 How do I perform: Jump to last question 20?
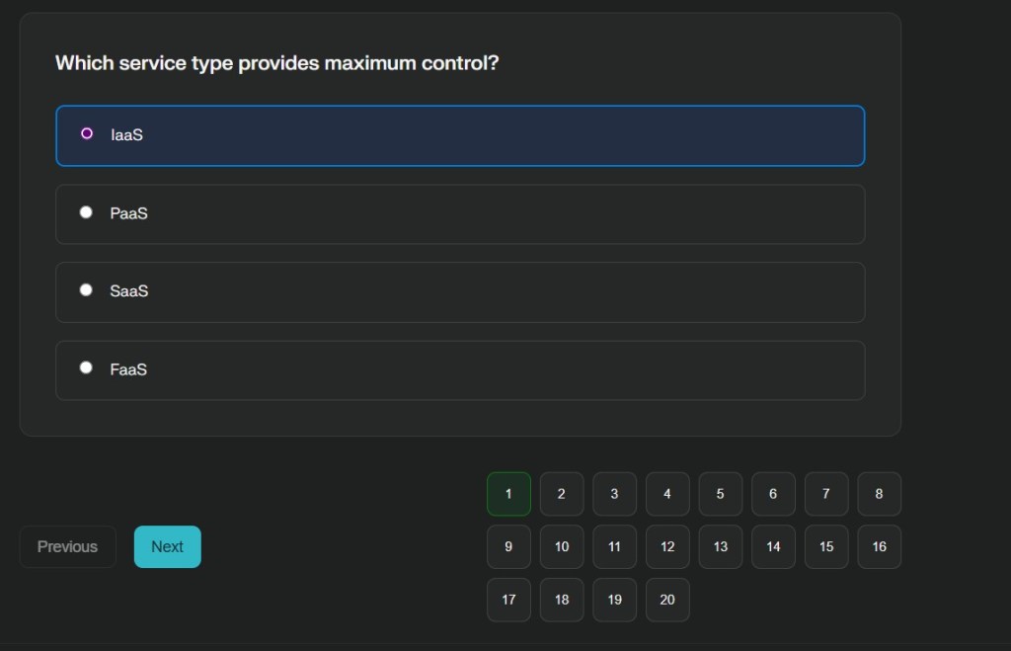(x=667, y=600)
